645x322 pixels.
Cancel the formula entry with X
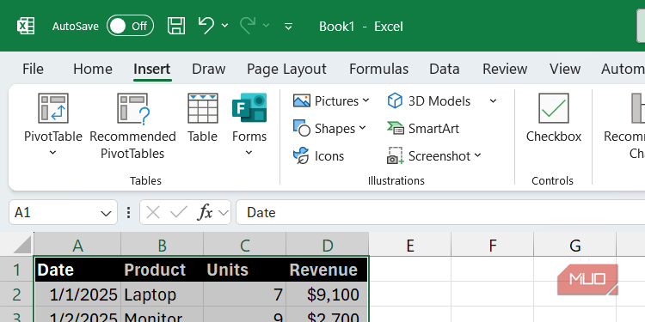(152, 213)
